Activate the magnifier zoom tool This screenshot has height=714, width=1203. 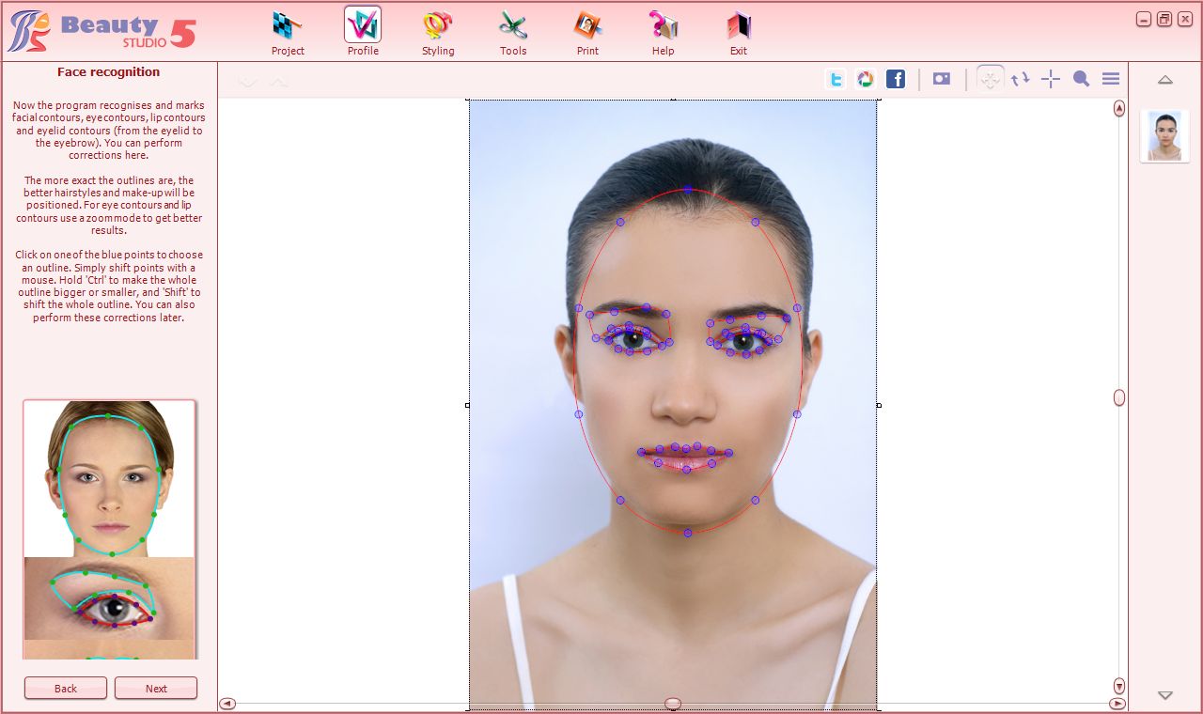coord(1081,79)
